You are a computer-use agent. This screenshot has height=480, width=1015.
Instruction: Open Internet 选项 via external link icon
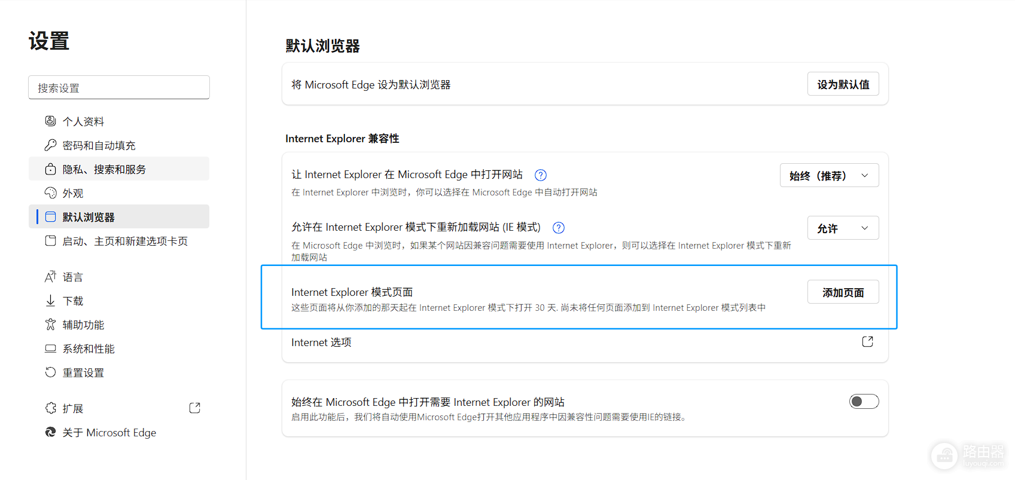point(867,342)
